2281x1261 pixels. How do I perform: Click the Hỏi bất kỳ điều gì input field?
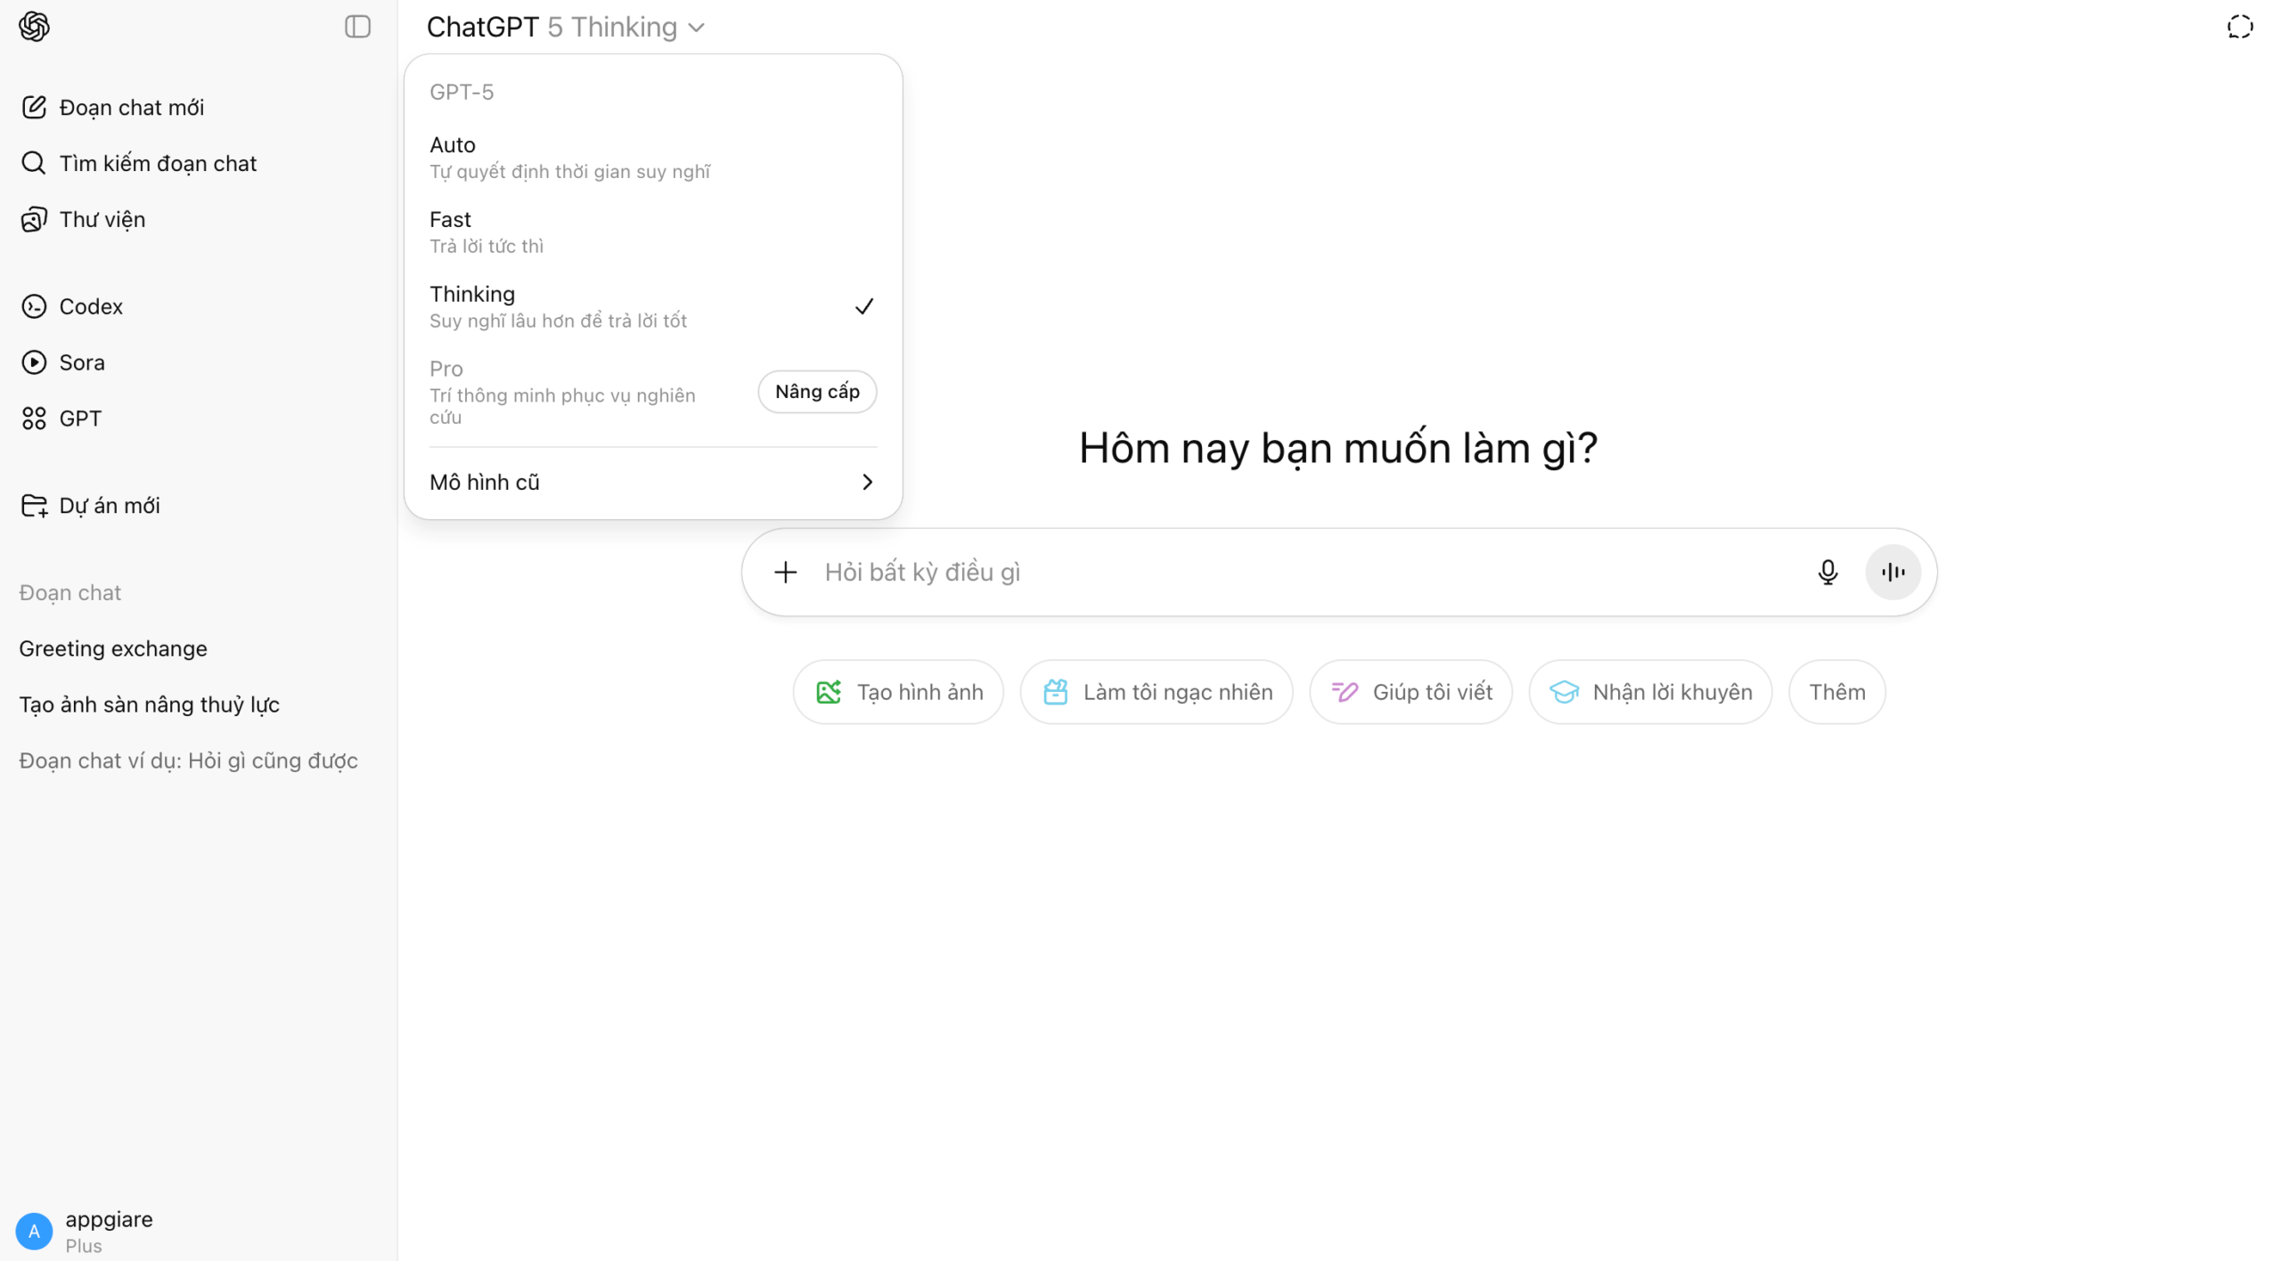[1310, 572]
